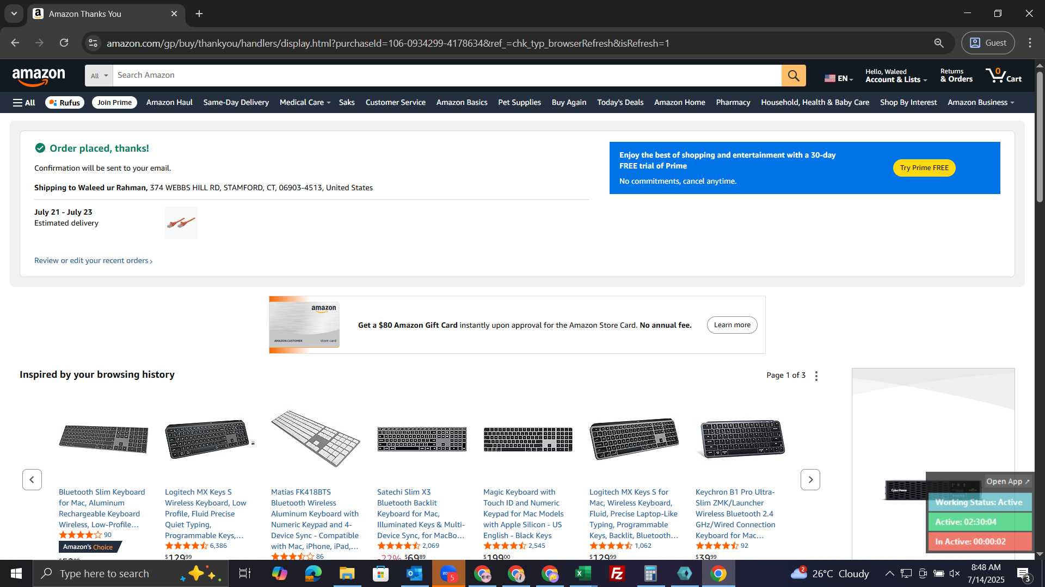Screen dimensions: 1045x587
Task: Open the Matias FK418BTS keyboard product link
Action: [x=315, y=519]
